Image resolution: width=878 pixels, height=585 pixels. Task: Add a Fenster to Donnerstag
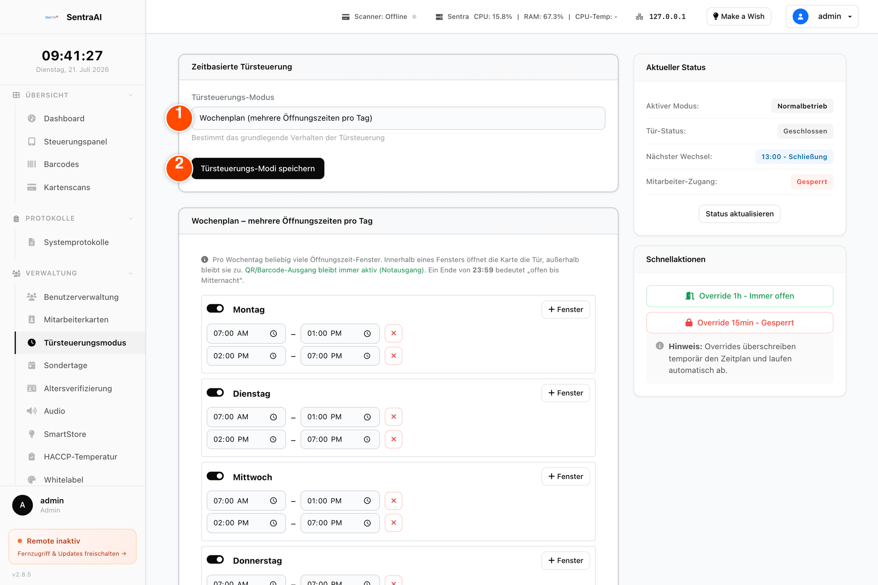[566, 560]
